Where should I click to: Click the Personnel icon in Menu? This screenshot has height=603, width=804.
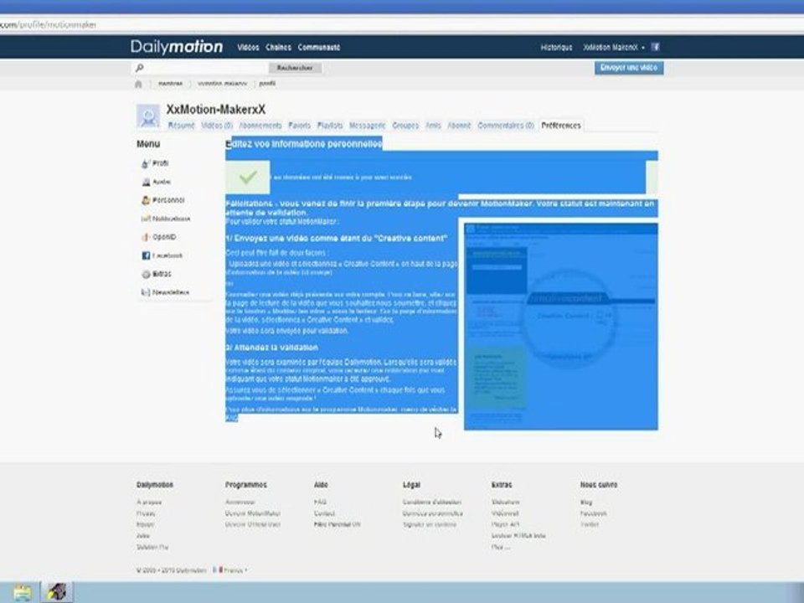point(146,200)
